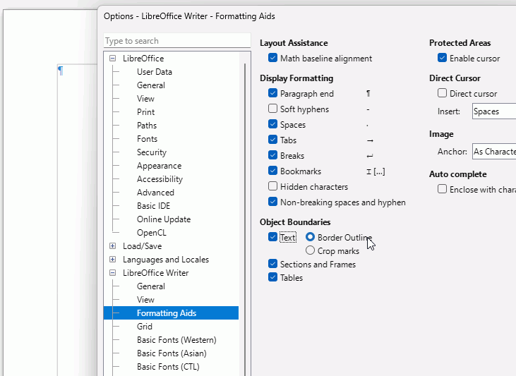Enable Soft hyphens display

[272, 109]
